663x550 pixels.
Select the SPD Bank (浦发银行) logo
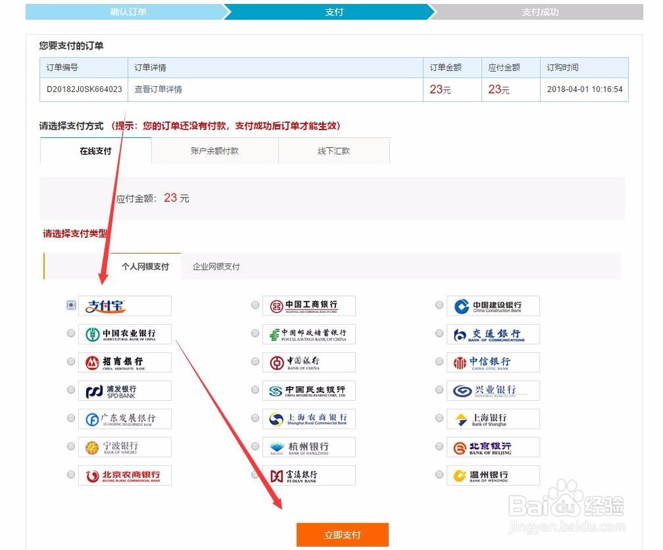tap(125, 390)
